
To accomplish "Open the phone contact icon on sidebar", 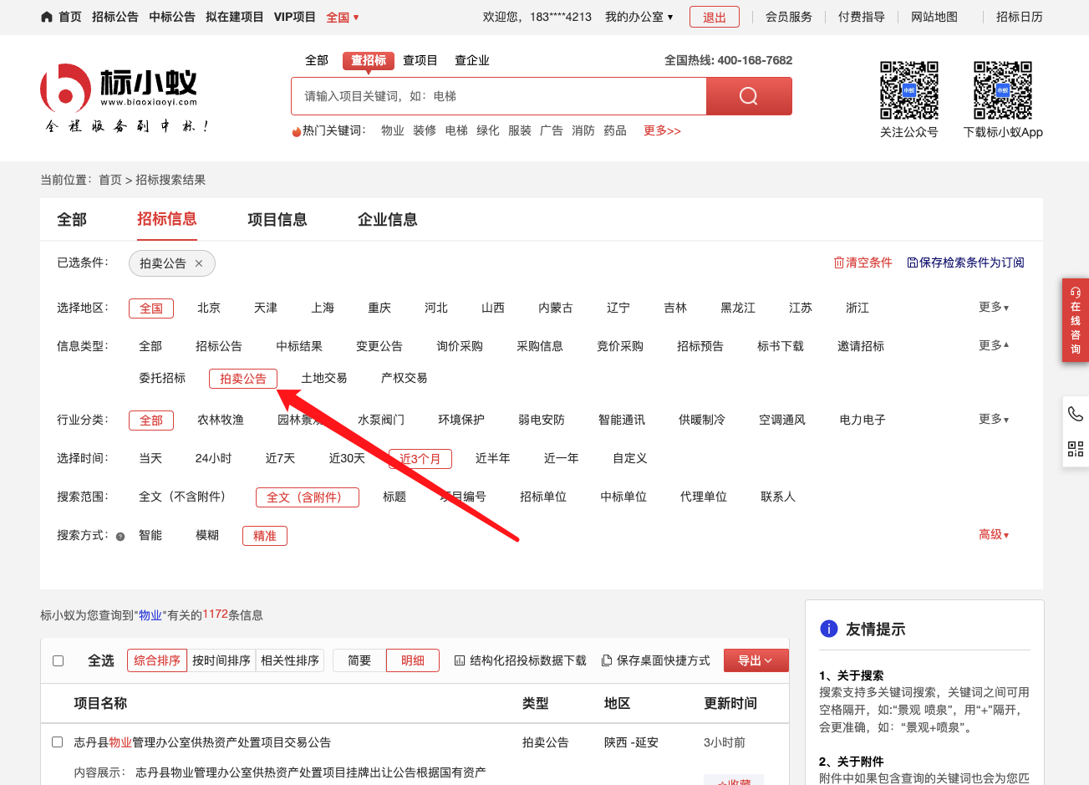I will coord(1075,414).
